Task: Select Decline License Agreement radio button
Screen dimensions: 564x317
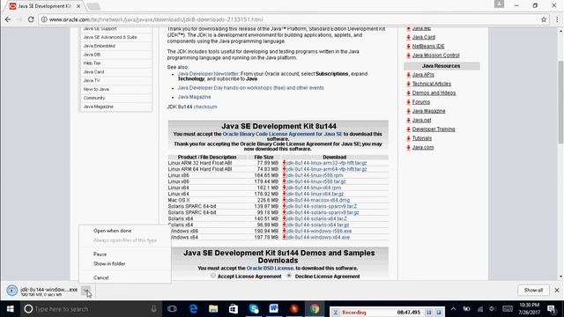Action: (289, 276)
